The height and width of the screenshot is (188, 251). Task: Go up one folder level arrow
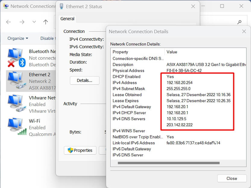(x=45, y=22)
